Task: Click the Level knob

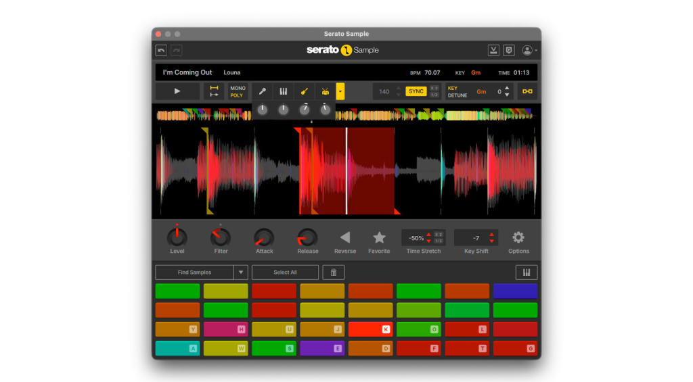Action: (177, 237)
